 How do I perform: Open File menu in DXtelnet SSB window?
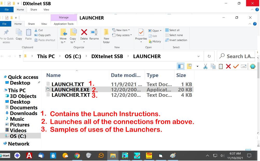[7, 10]
